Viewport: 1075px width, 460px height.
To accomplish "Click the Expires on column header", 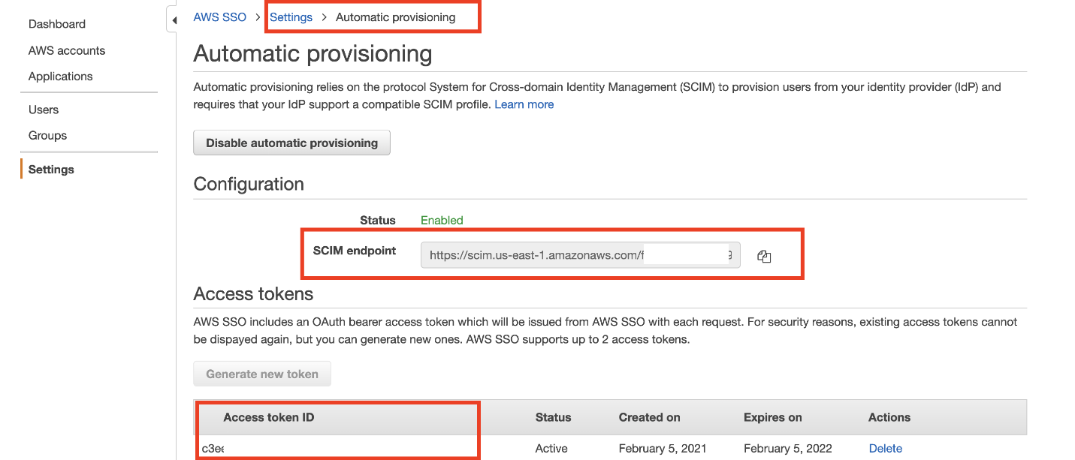I will tap(773, 417).
